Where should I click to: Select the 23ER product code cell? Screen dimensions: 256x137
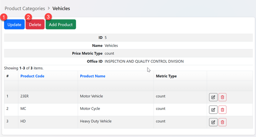click(24, 96)
